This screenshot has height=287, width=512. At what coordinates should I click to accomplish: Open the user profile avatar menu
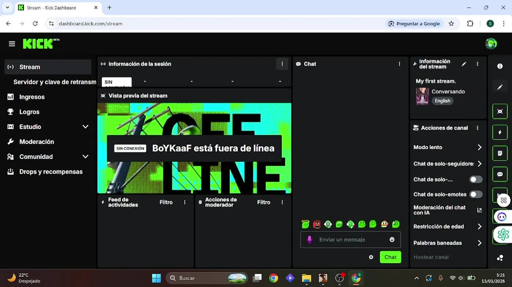(x=491, y=44)
